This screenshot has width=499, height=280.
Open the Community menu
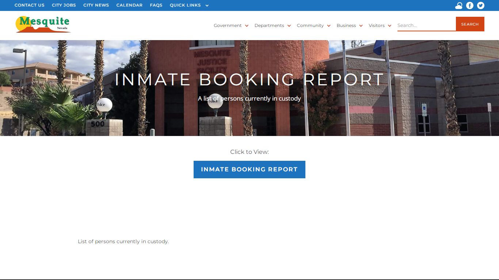pyautogui.click(x=310, y=26)
